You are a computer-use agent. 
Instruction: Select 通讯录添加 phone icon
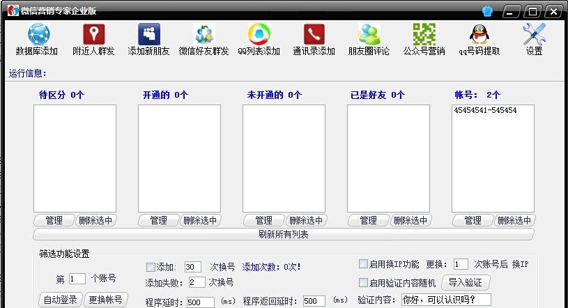314,34
